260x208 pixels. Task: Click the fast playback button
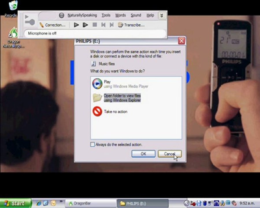coord(85,25)
